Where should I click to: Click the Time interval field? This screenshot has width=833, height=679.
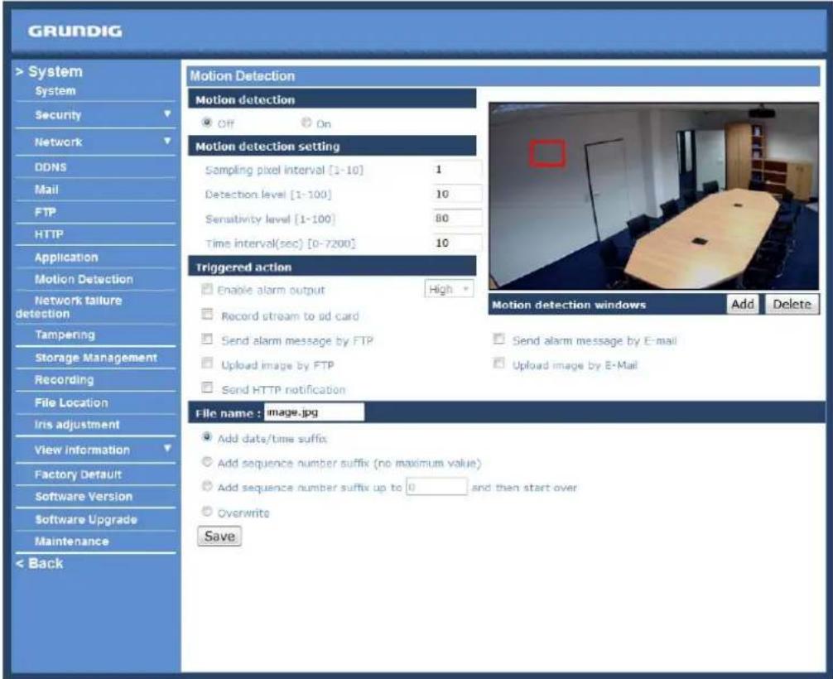(x=456, y=243)
